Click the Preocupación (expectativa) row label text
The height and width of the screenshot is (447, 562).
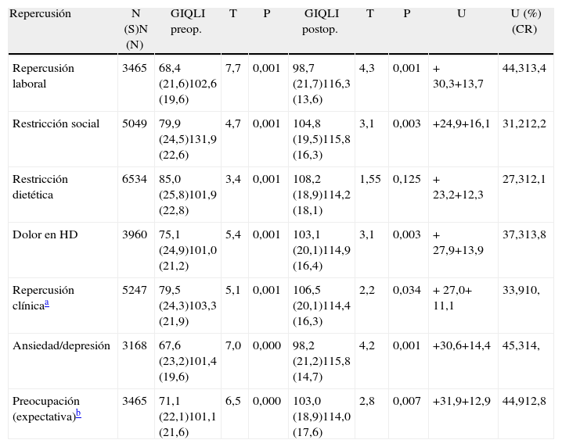coord(44,408)
